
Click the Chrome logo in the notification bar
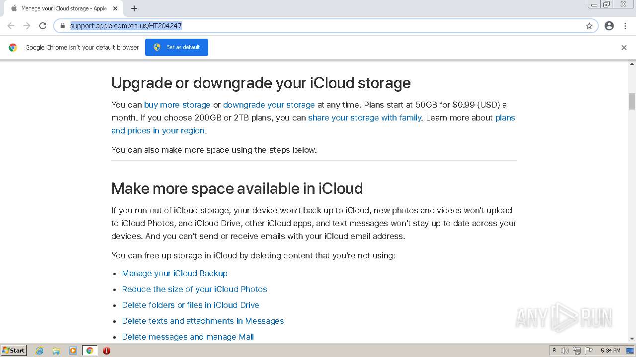13,48
